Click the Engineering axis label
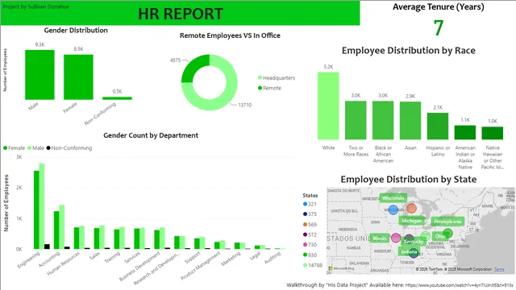 pyautogui.click(x=29, y=259)
